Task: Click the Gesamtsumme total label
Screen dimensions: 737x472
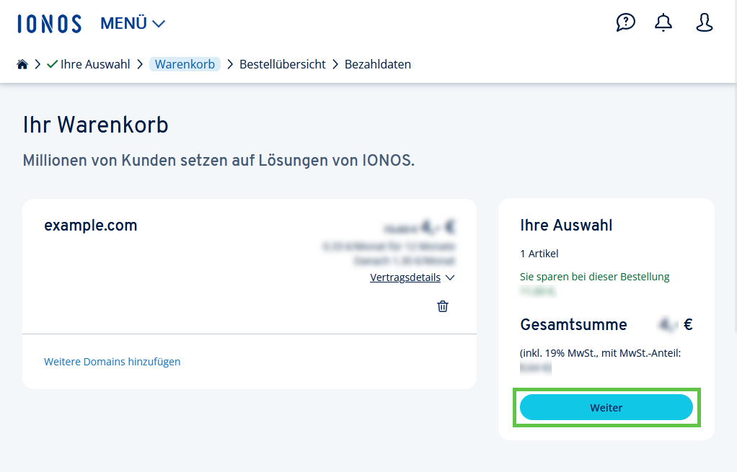Action: [x=573, y=324]
